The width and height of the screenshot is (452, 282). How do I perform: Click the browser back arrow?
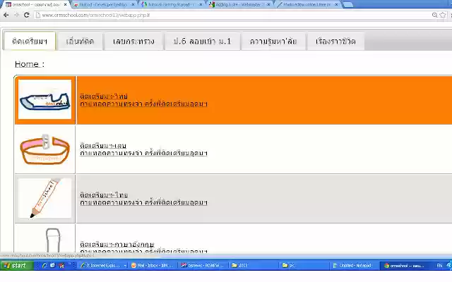[6, 15]
